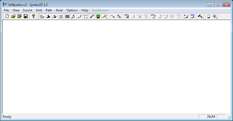Viewport: 233px width, 121px height.
Task: Select the magnifier zoom tool
Action: [x=215, y=17]
